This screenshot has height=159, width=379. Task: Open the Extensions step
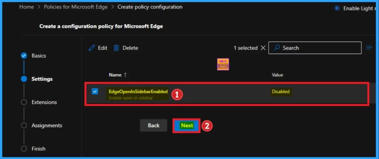[x=44, y=102]
